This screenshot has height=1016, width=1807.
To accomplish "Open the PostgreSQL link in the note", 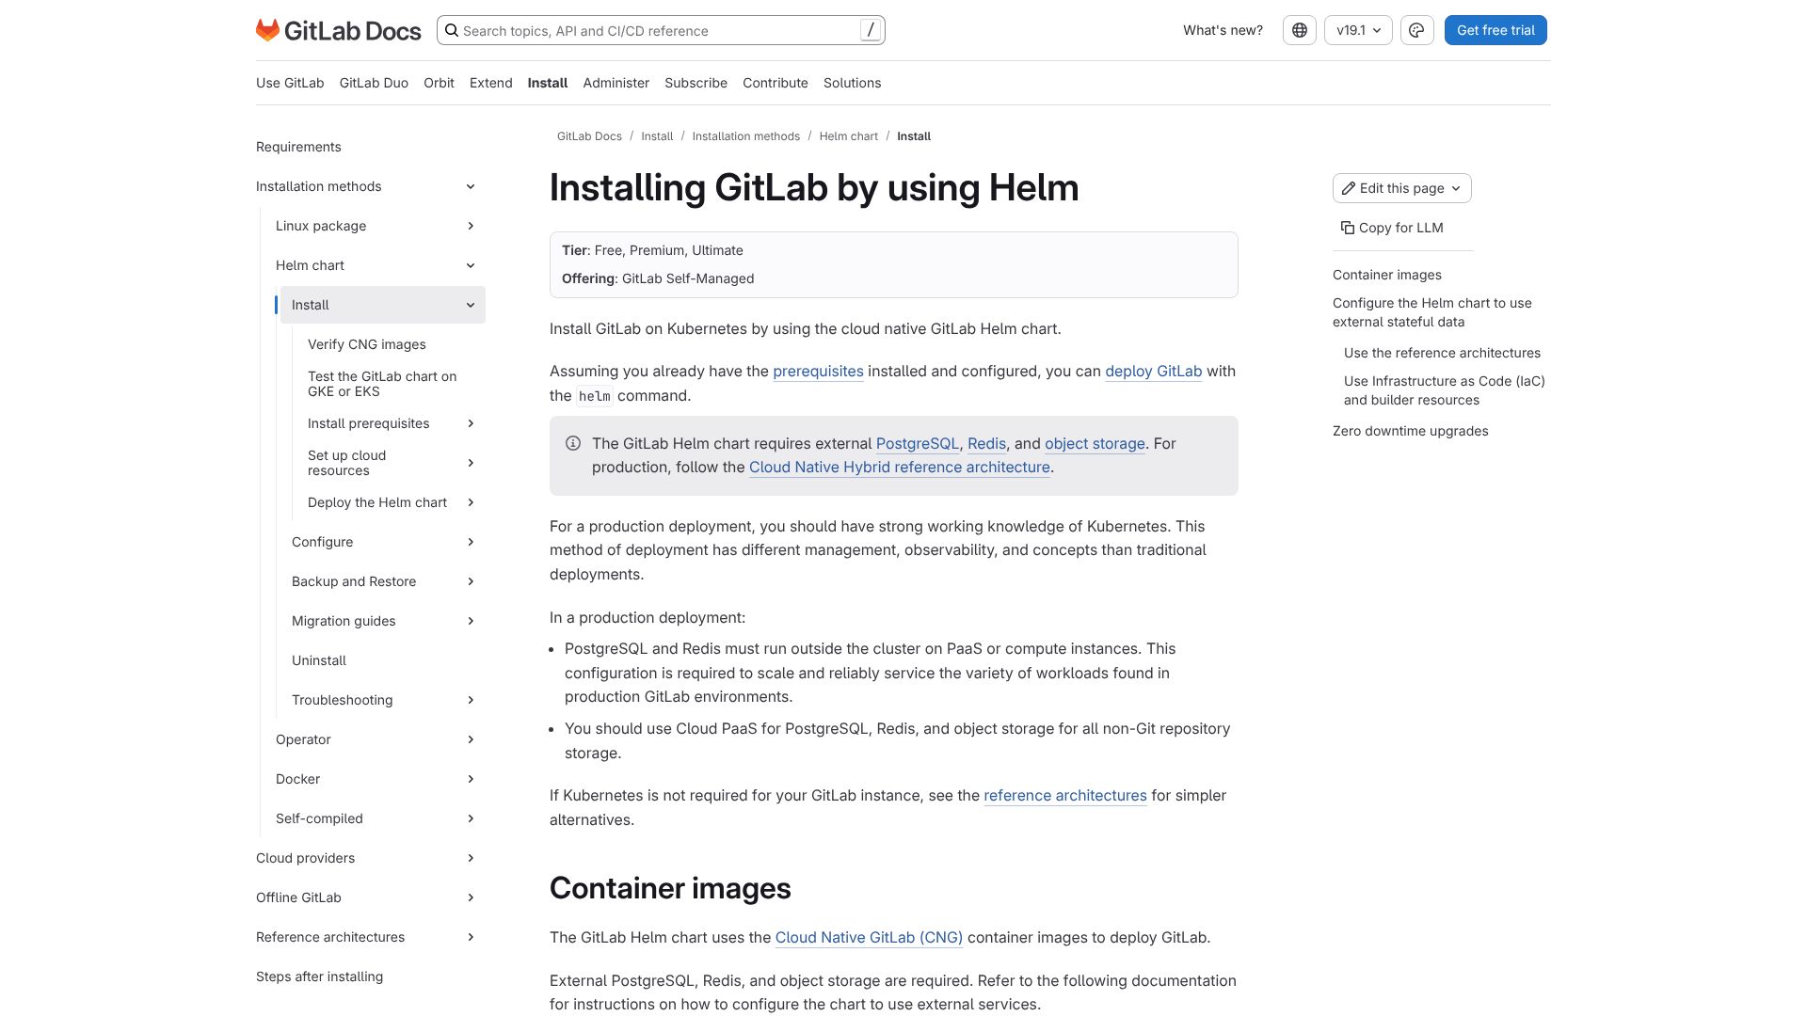I will point(918,444).
